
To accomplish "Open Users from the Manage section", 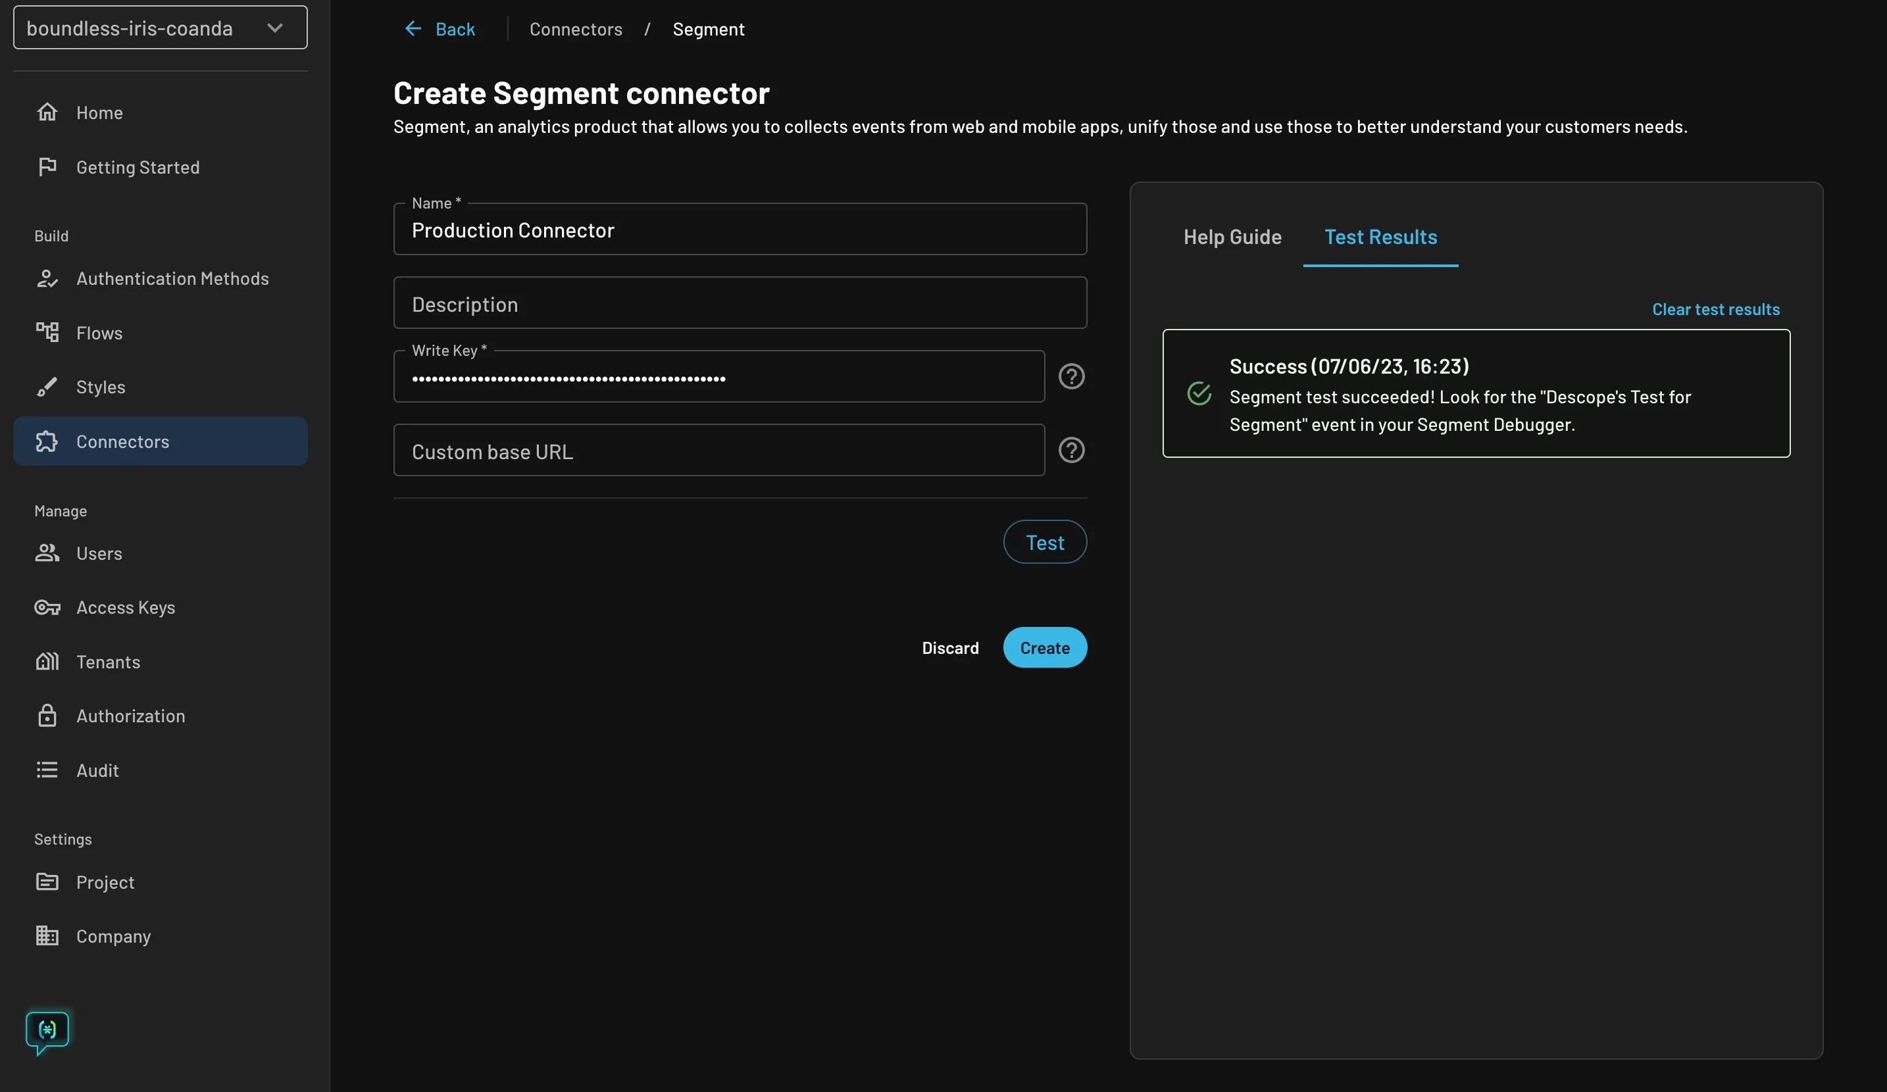I will point(47,553).
